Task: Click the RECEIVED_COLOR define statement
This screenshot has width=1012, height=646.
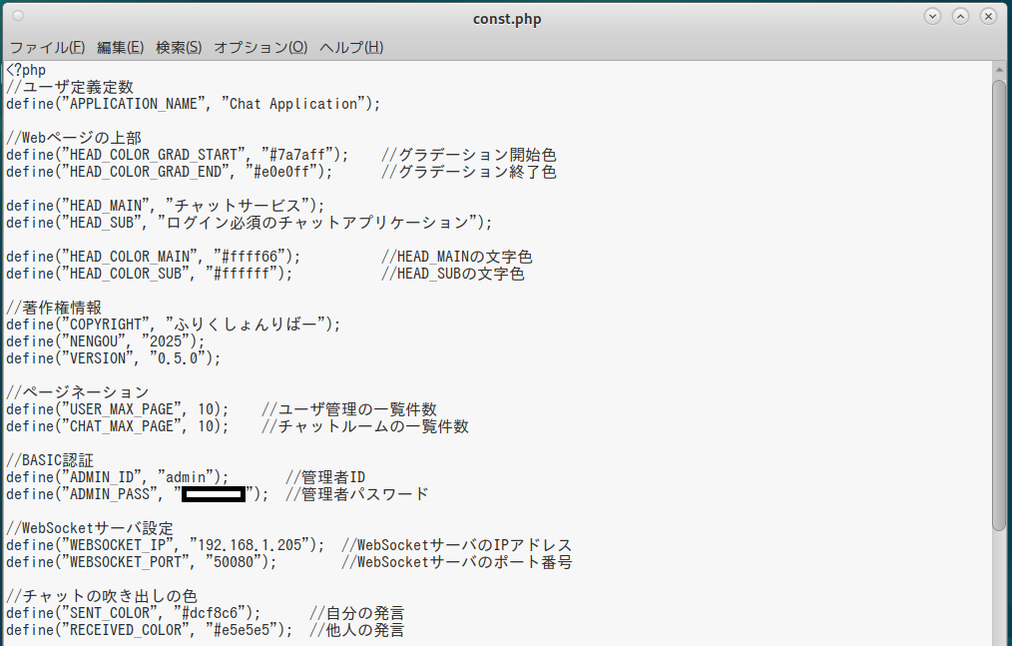Action: pyautogui.click(x=150, y=630)
